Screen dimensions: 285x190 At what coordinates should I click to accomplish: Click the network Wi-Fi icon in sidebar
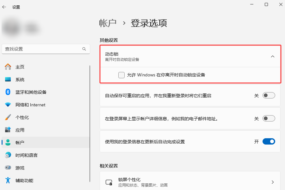tap(8, 105)
